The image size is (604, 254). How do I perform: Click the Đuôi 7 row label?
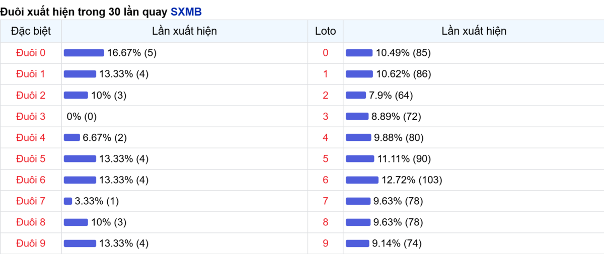pyautogui.click(x=31, y=201)
